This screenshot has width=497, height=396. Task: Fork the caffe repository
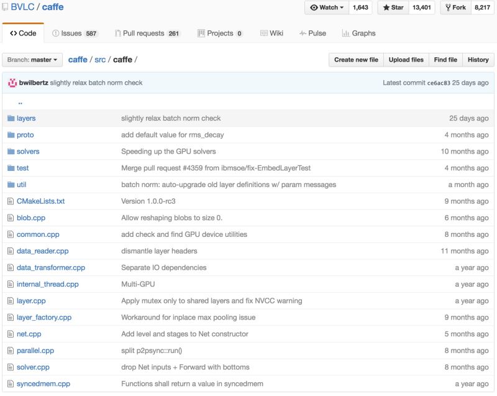(455, 7)
